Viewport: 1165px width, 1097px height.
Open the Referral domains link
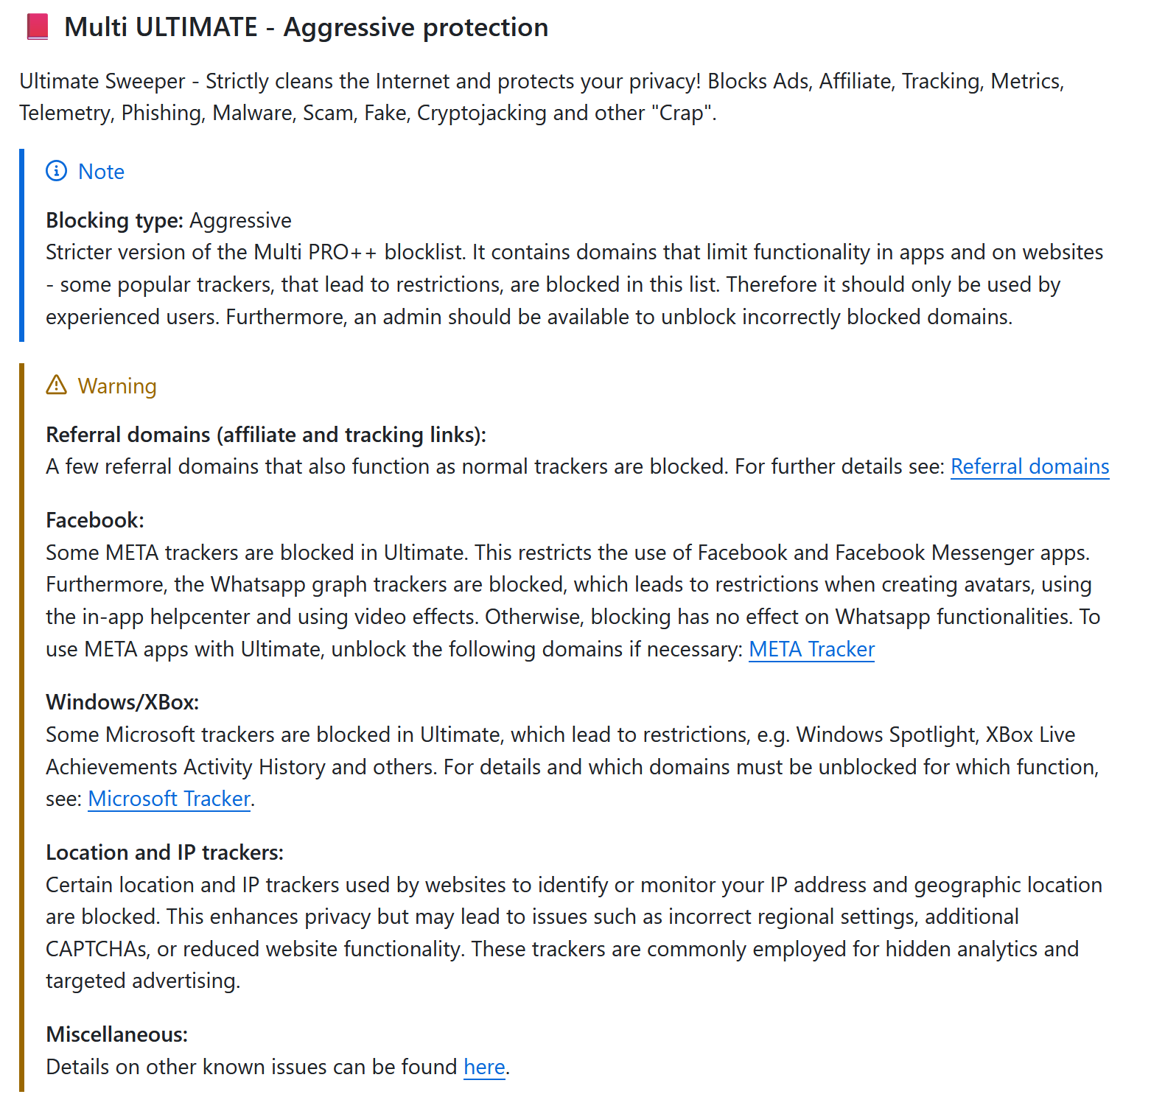coord(1029,466)
